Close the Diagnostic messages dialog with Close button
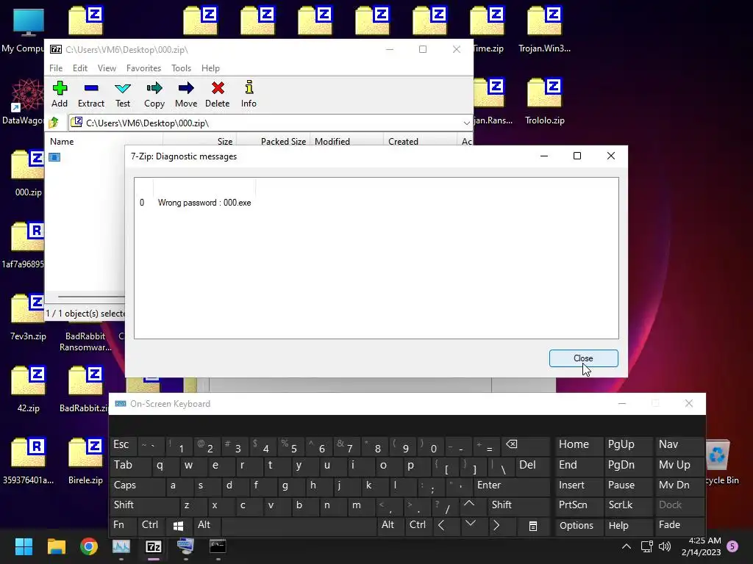This screenshot has height=564, width=753. (583, 358)
